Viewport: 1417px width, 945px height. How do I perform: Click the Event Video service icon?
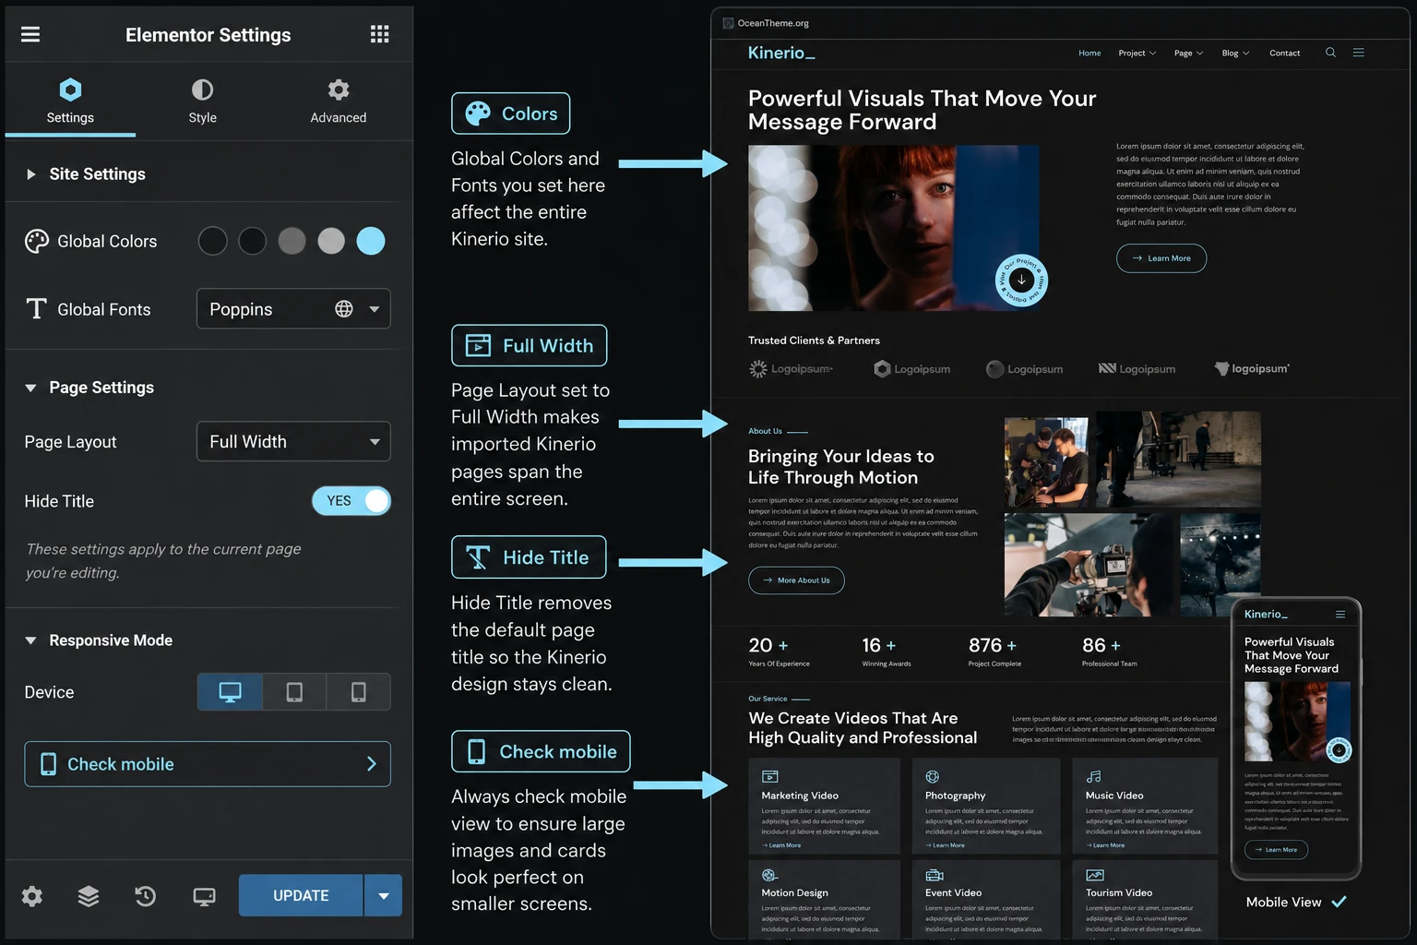934,875
